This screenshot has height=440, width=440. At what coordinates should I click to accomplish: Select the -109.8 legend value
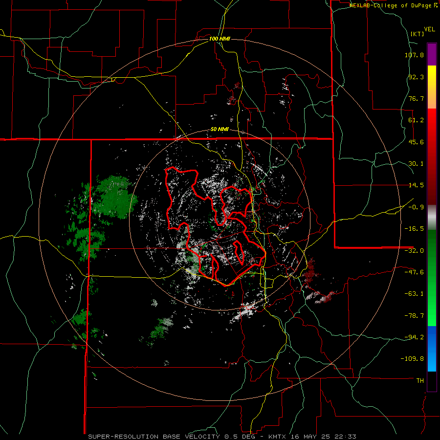pyautogui.click(x=412, y=359)
